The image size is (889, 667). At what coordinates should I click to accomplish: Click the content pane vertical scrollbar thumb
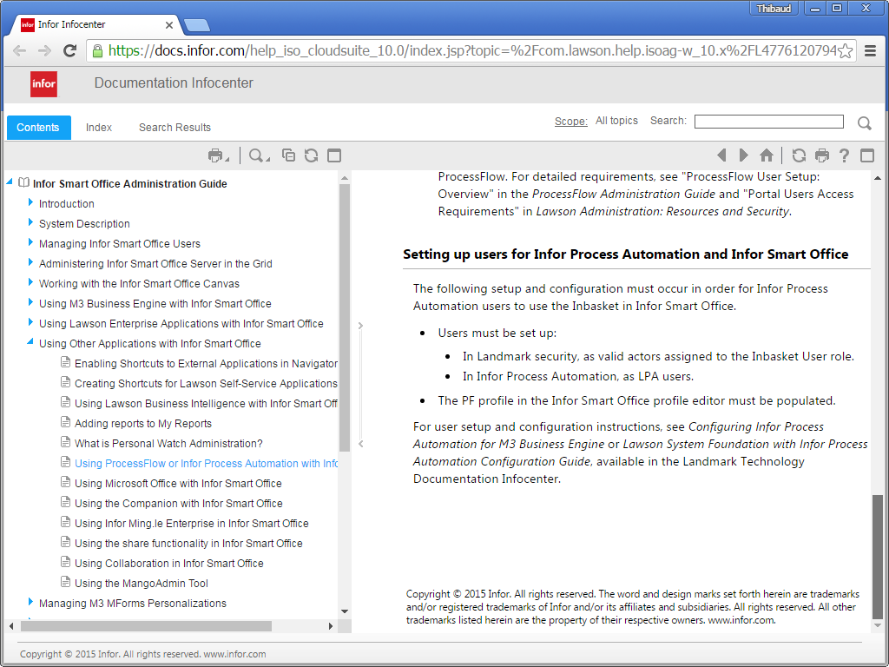(x=878, y=556)
